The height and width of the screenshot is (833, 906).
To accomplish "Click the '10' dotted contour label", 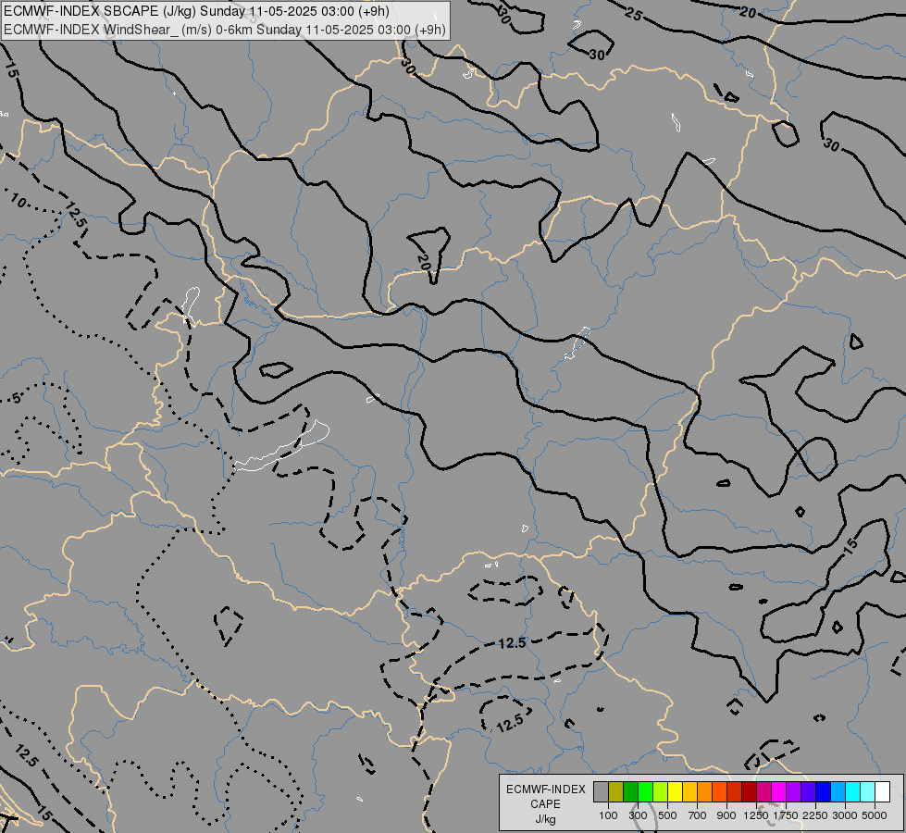I will click(18, 201).
